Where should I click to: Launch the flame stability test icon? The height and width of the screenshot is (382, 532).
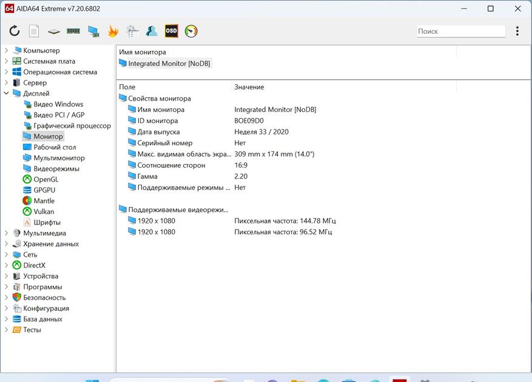(113, 31)
